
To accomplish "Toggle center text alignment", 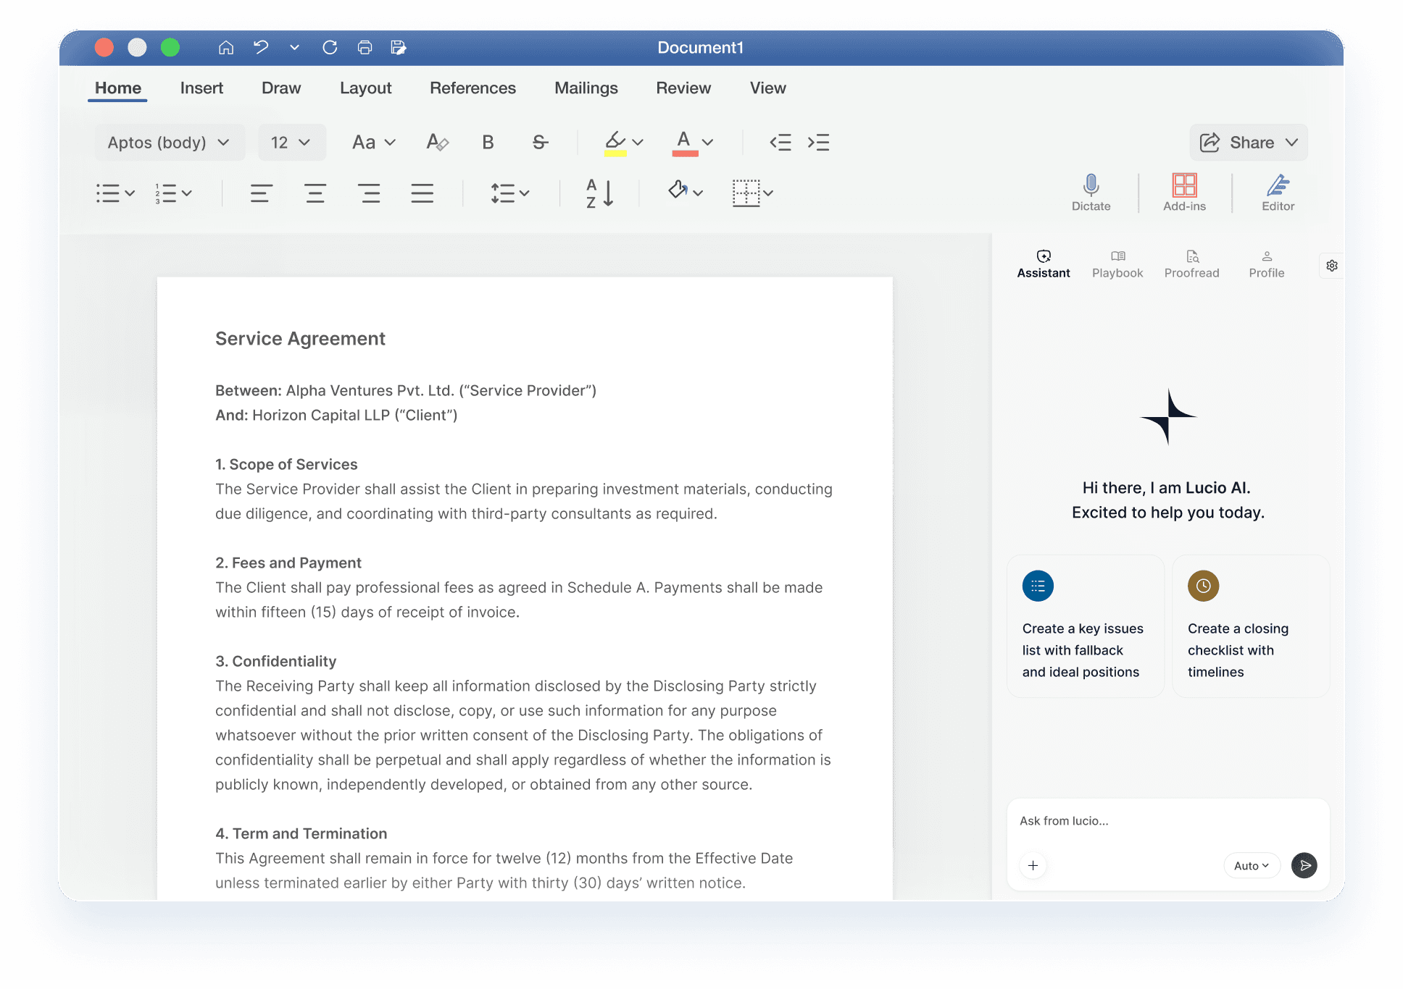I will click(x=315, y=193).
